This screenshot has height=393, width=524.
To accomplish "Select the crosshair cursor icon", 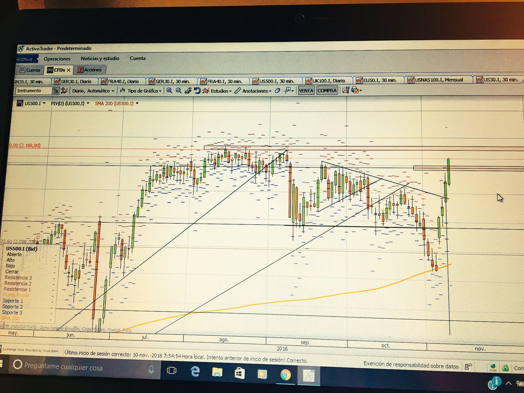I will [x=286, y=90].
